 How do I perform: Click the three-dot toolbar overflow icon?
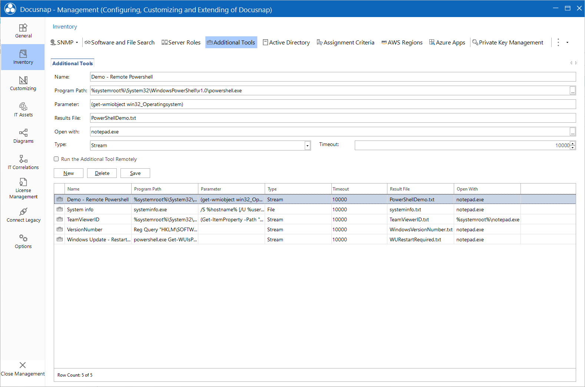point(558,42)
